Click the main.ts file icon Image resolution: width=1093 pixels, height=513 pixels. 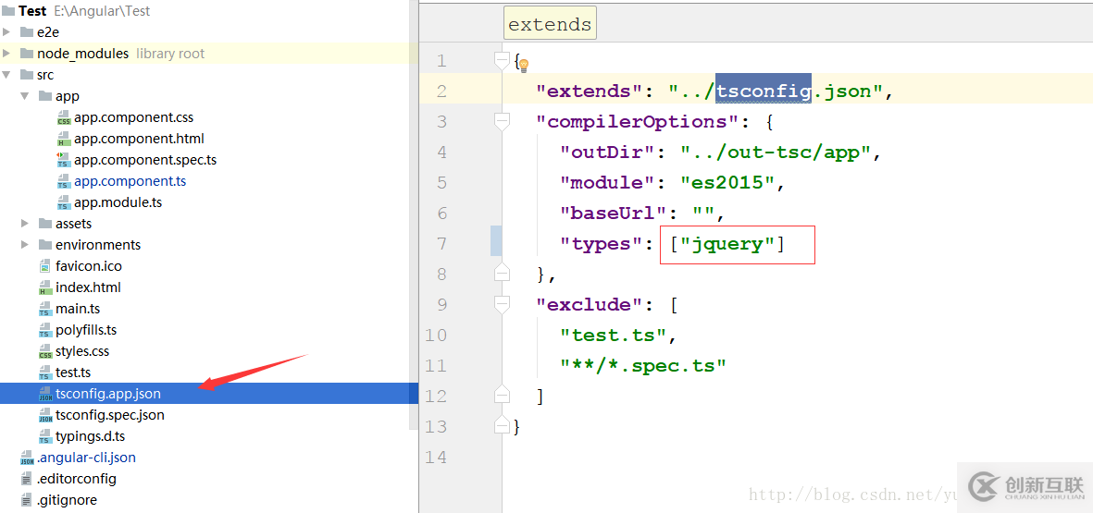coord(45,309)
